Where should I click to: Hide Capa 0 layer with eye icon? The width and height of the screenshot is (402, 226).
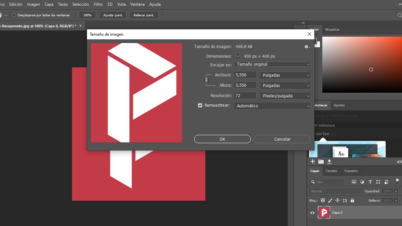click(x=312, y=213)
